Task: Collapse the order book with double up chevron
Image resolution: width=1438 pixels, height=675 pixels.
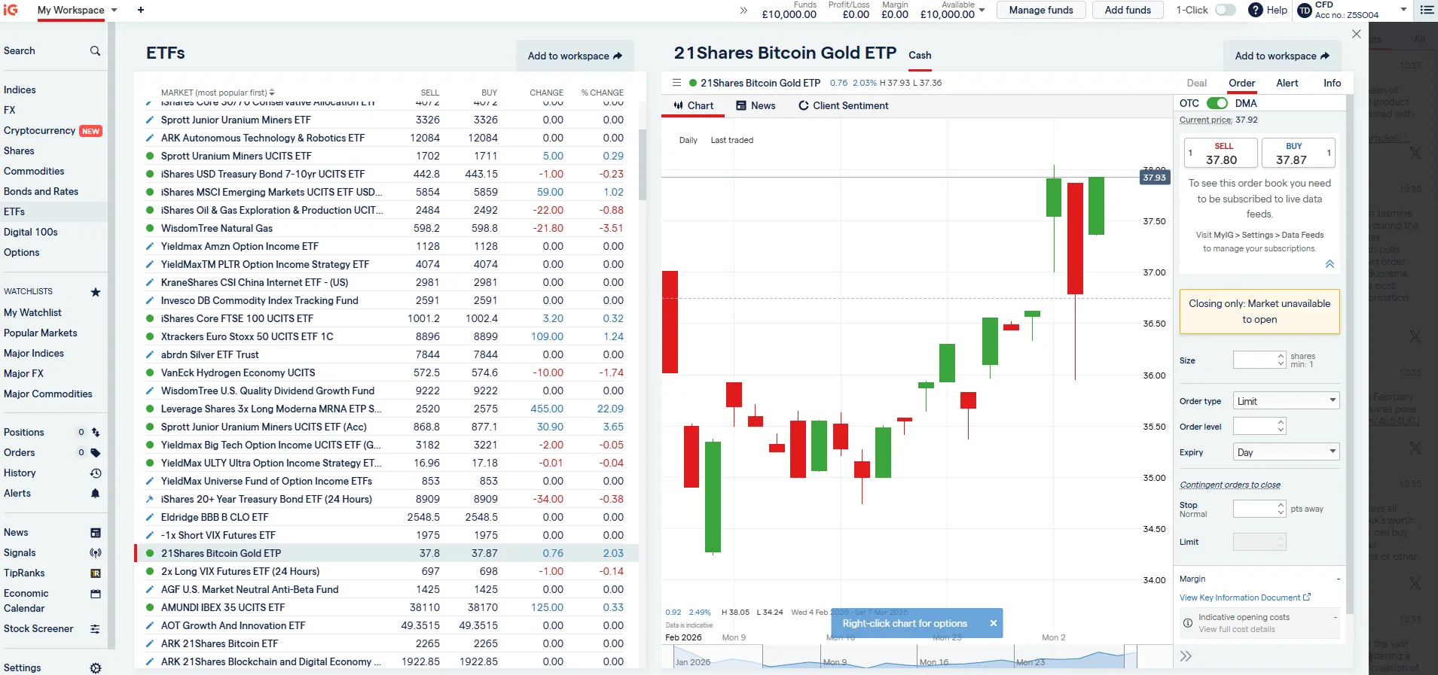Action: 1330,264
